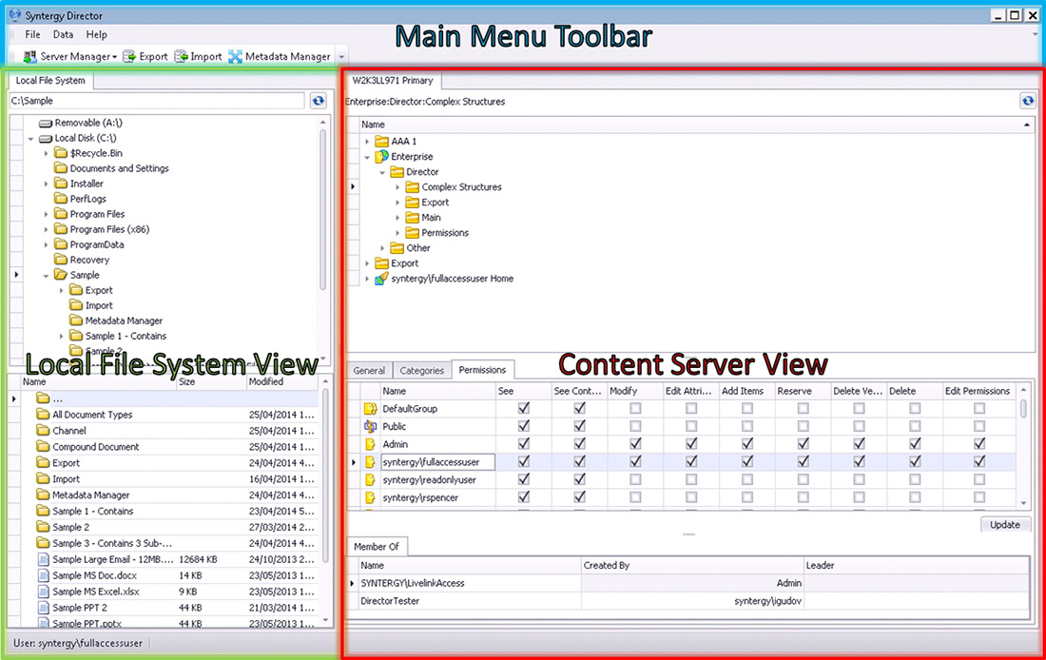Viewport: 1046px width, 660px height.
Task: Expand the AAA 1 folder
Action: pyautogui.click(x=368, y=142)
